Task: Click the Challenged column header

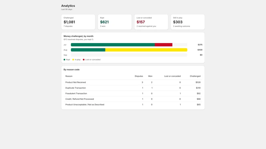Action: 195,76
